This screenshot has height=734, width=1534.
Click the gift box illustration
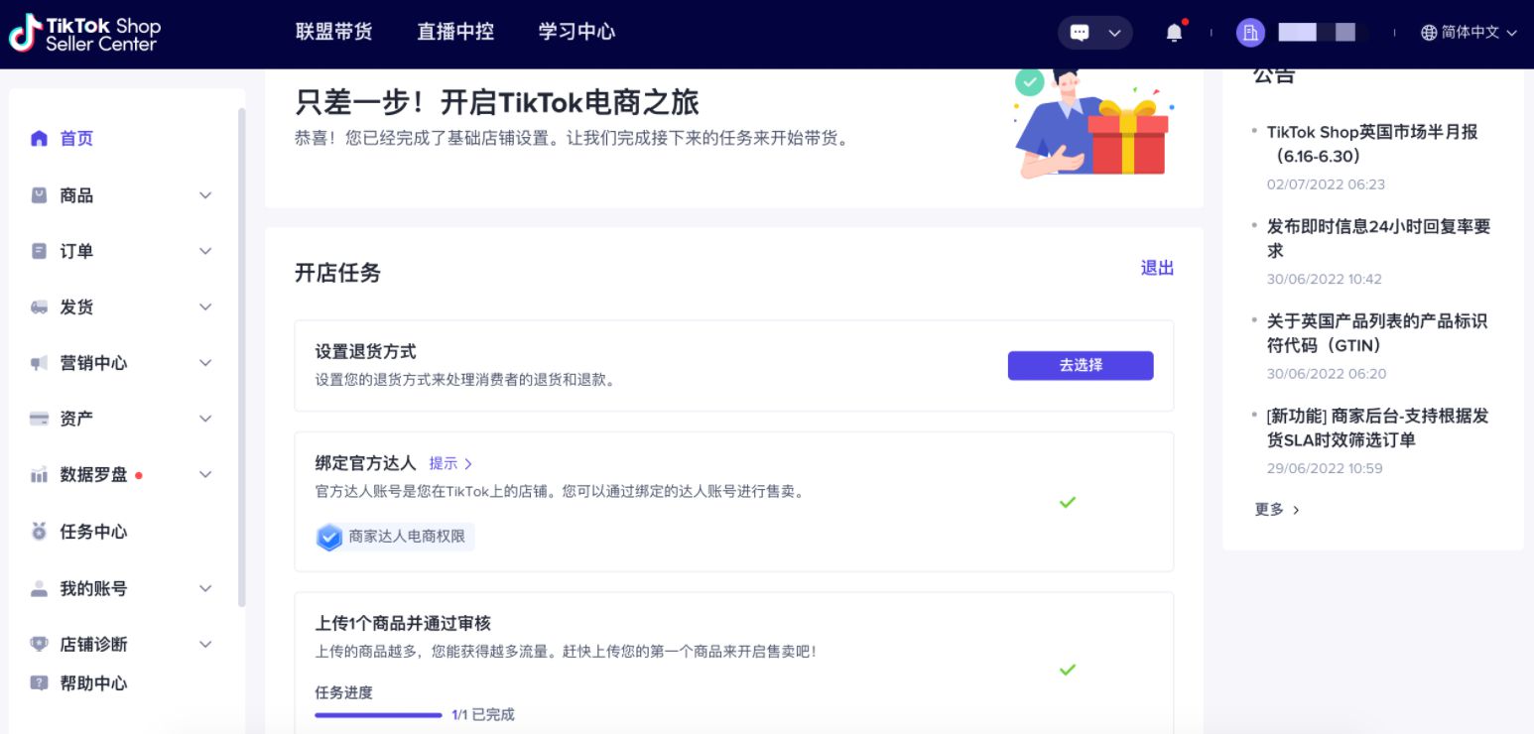(1128, 136)
